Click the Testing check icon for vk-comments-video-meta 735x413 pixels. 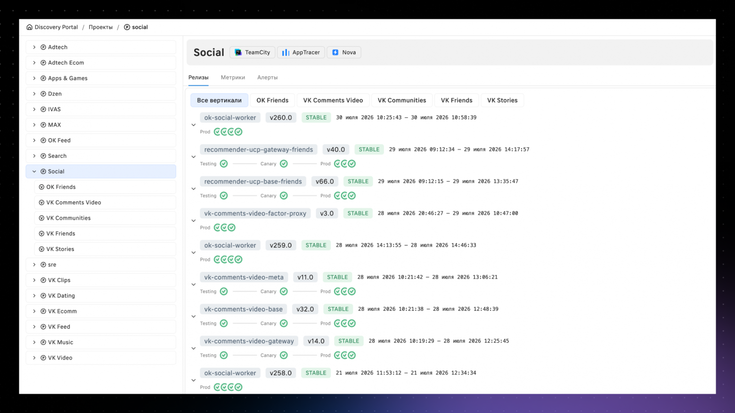(224, 292)
